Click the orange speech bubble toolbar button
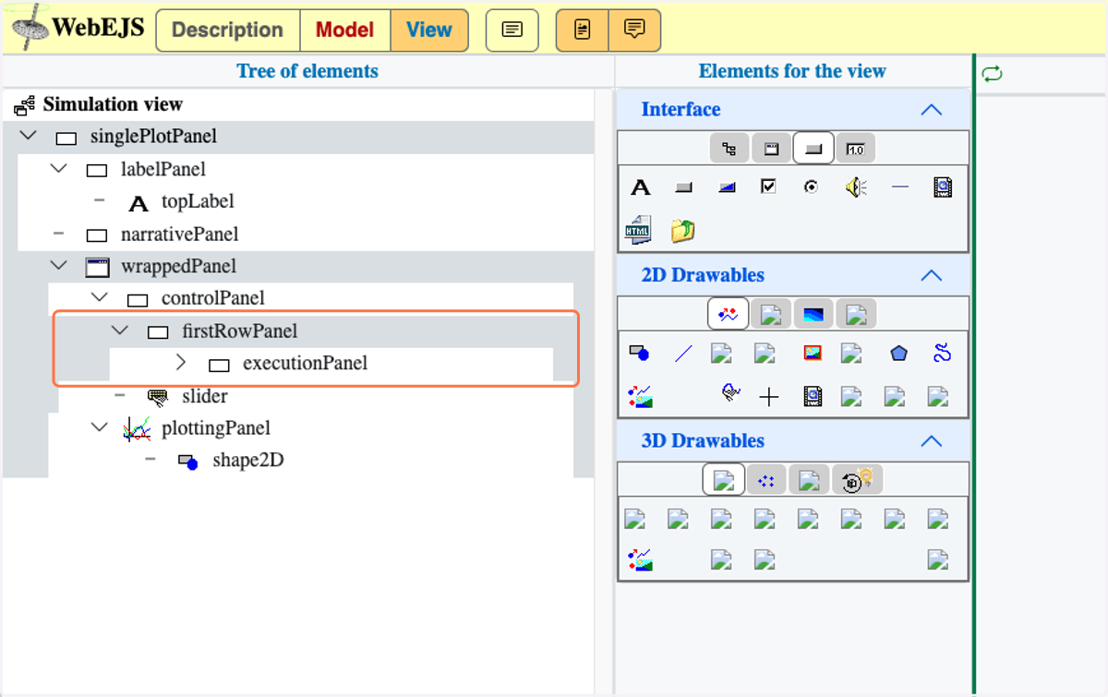The width and height of the screenshot is (1108, 697). 634,30
